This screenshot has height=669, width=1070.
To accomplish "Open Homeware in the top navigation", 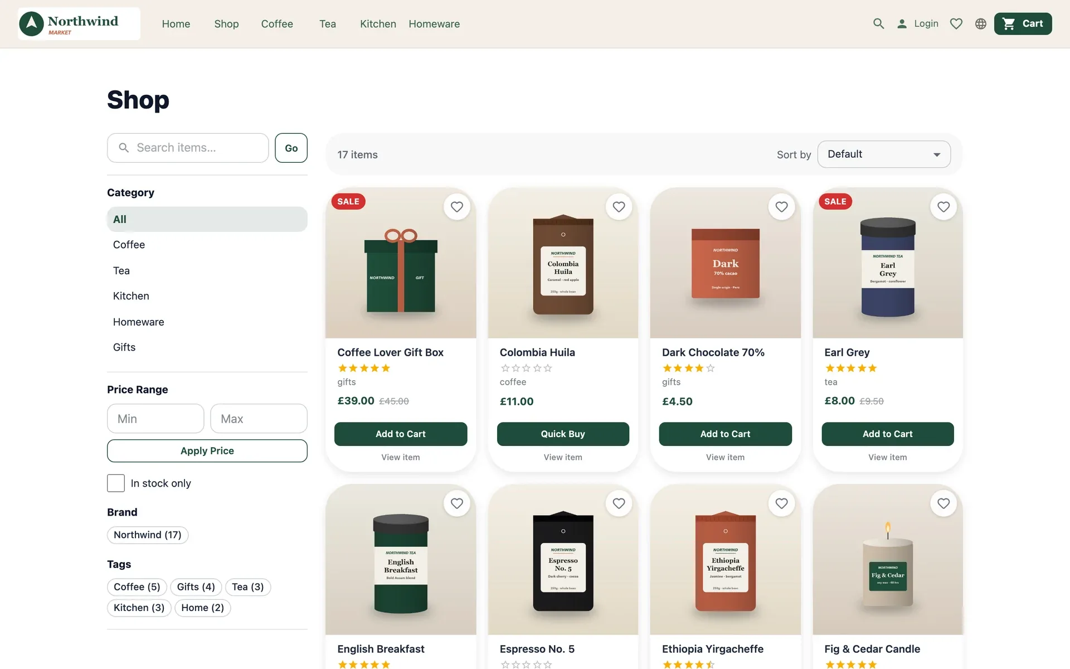I will [434, 24].
